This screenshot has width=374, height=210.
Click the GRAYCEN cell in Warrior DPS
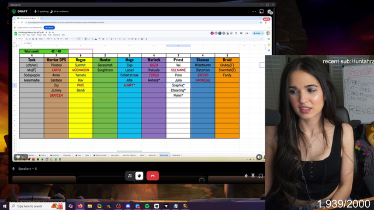click(56, 96)
